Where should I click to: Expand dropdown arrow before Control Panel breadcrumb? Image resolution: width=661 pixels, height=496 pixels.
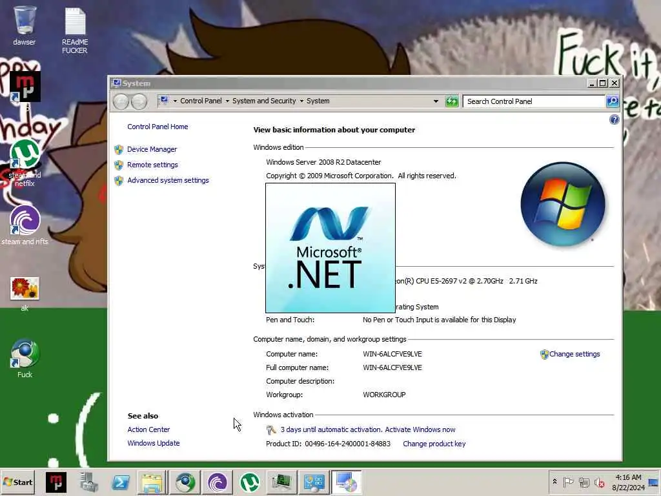(175, 101)
